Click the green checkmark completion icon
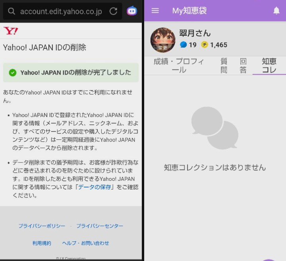 pos(13,73)
